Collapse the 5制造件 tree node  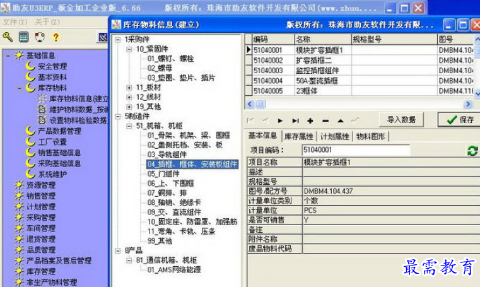click(118, 116)
